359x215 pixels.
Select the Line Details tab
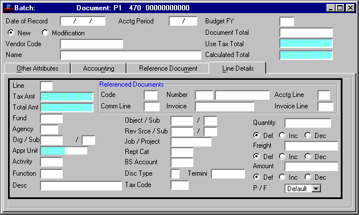[238, 68]
